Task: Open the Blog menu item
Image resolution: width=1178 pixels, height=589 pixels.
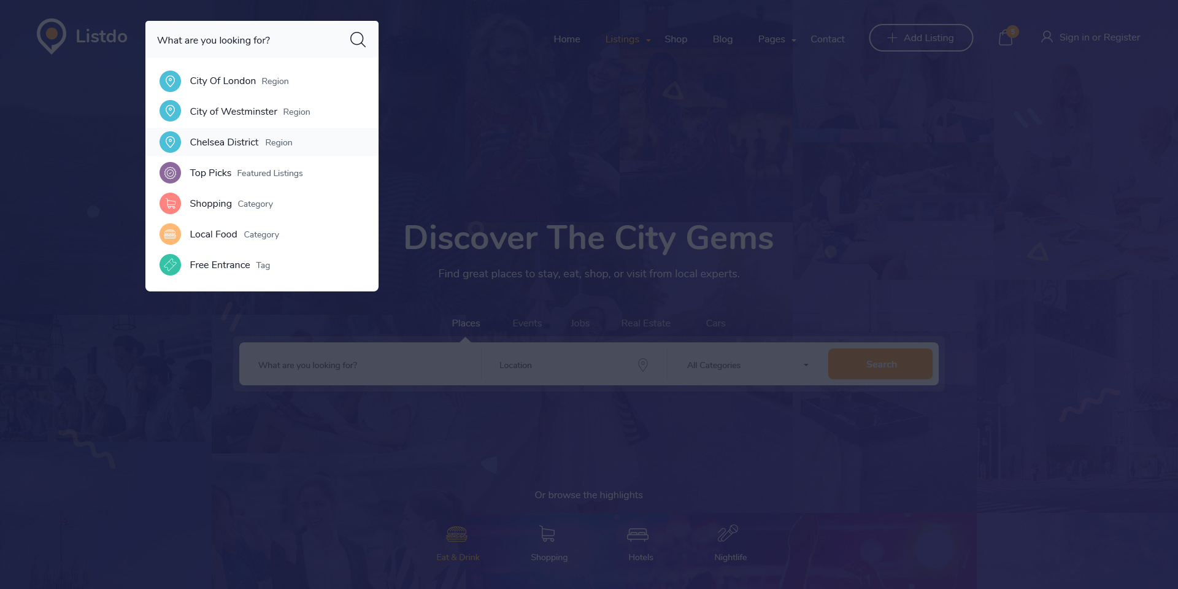Action: tap(723, 39)
